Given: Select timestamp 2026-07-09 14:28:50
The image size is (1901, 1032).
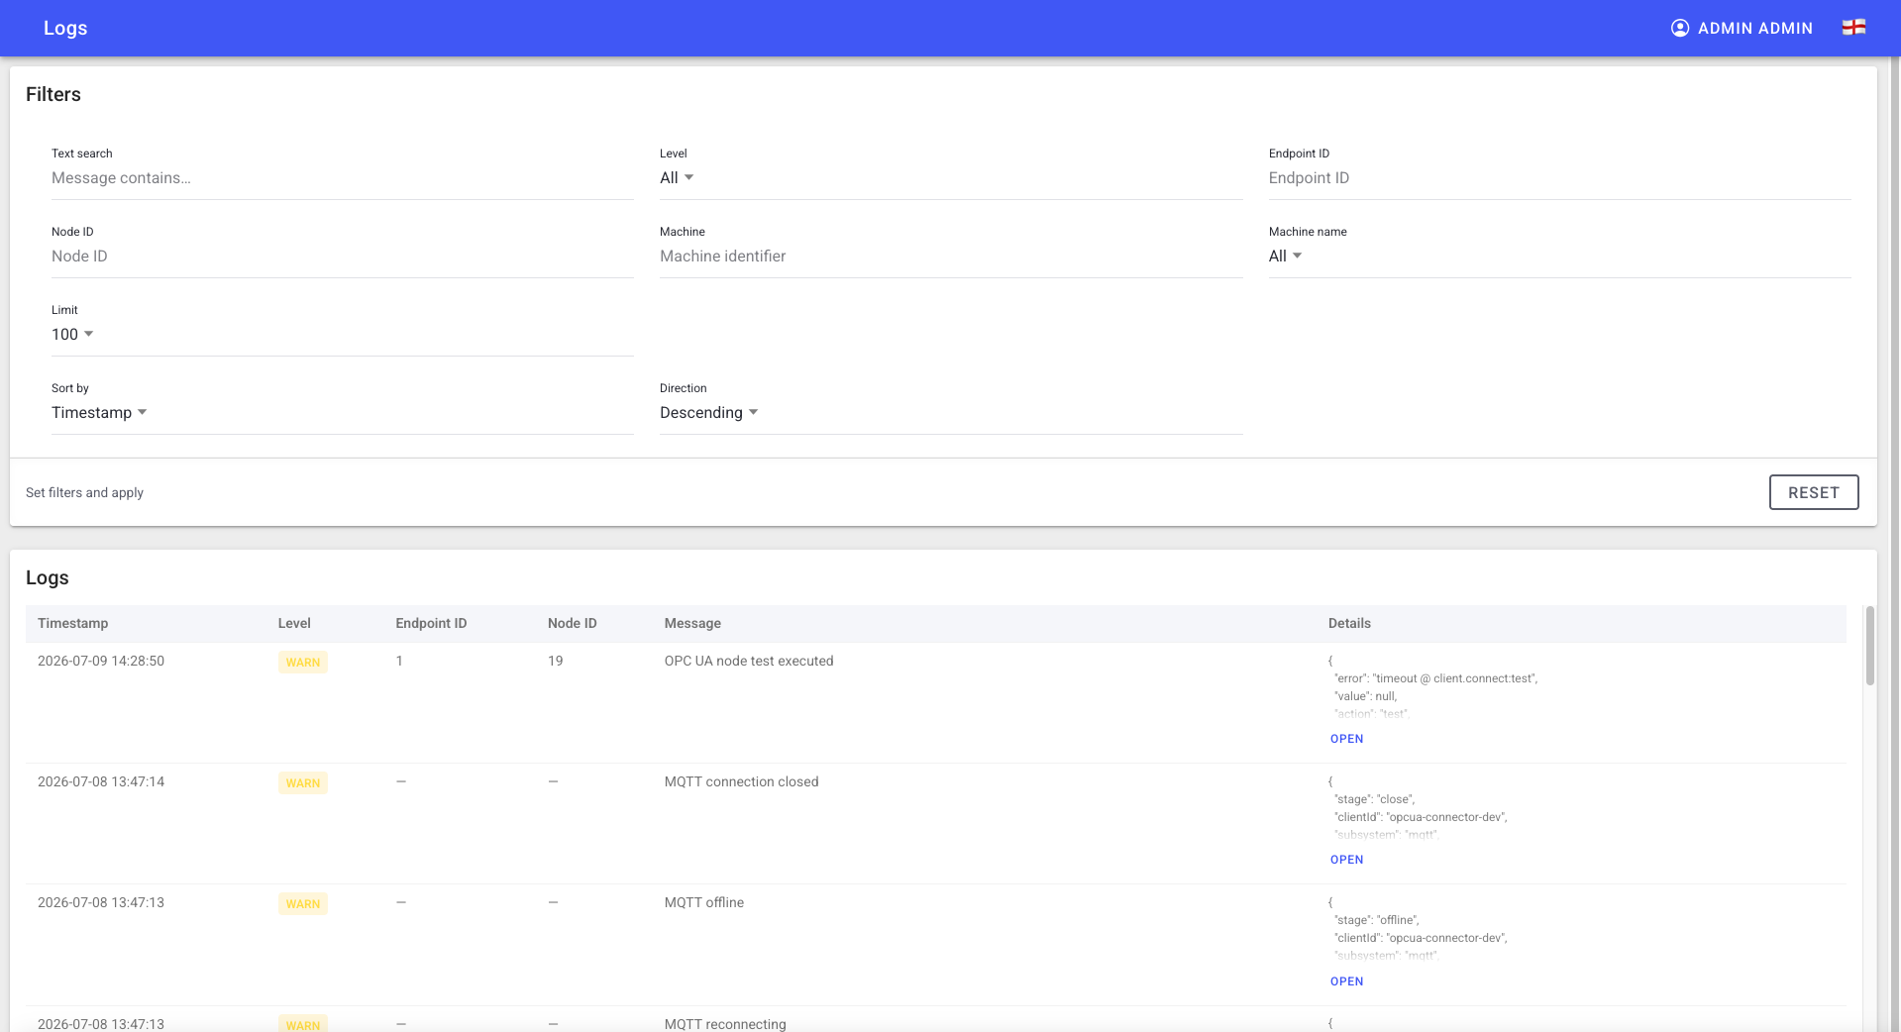Looking at the screenshot, I should coord(101,661).
